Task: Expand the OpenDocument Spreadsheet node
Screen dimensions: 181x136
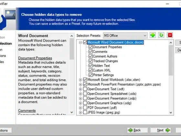Action: (80, 94)
